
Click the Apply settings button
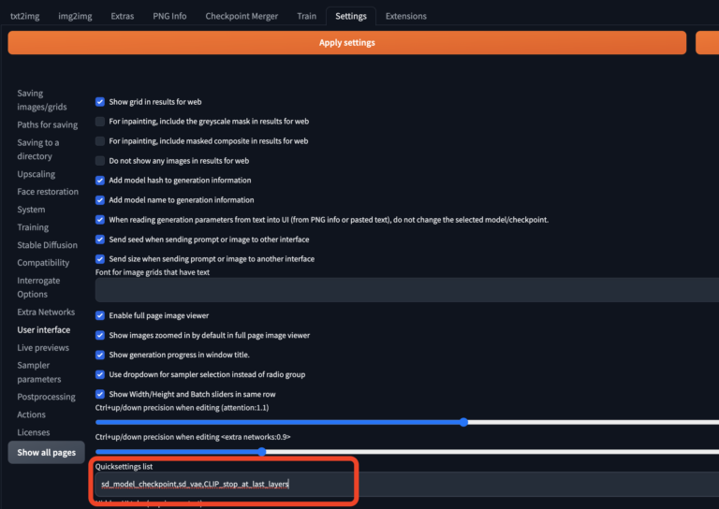point(346,42)
